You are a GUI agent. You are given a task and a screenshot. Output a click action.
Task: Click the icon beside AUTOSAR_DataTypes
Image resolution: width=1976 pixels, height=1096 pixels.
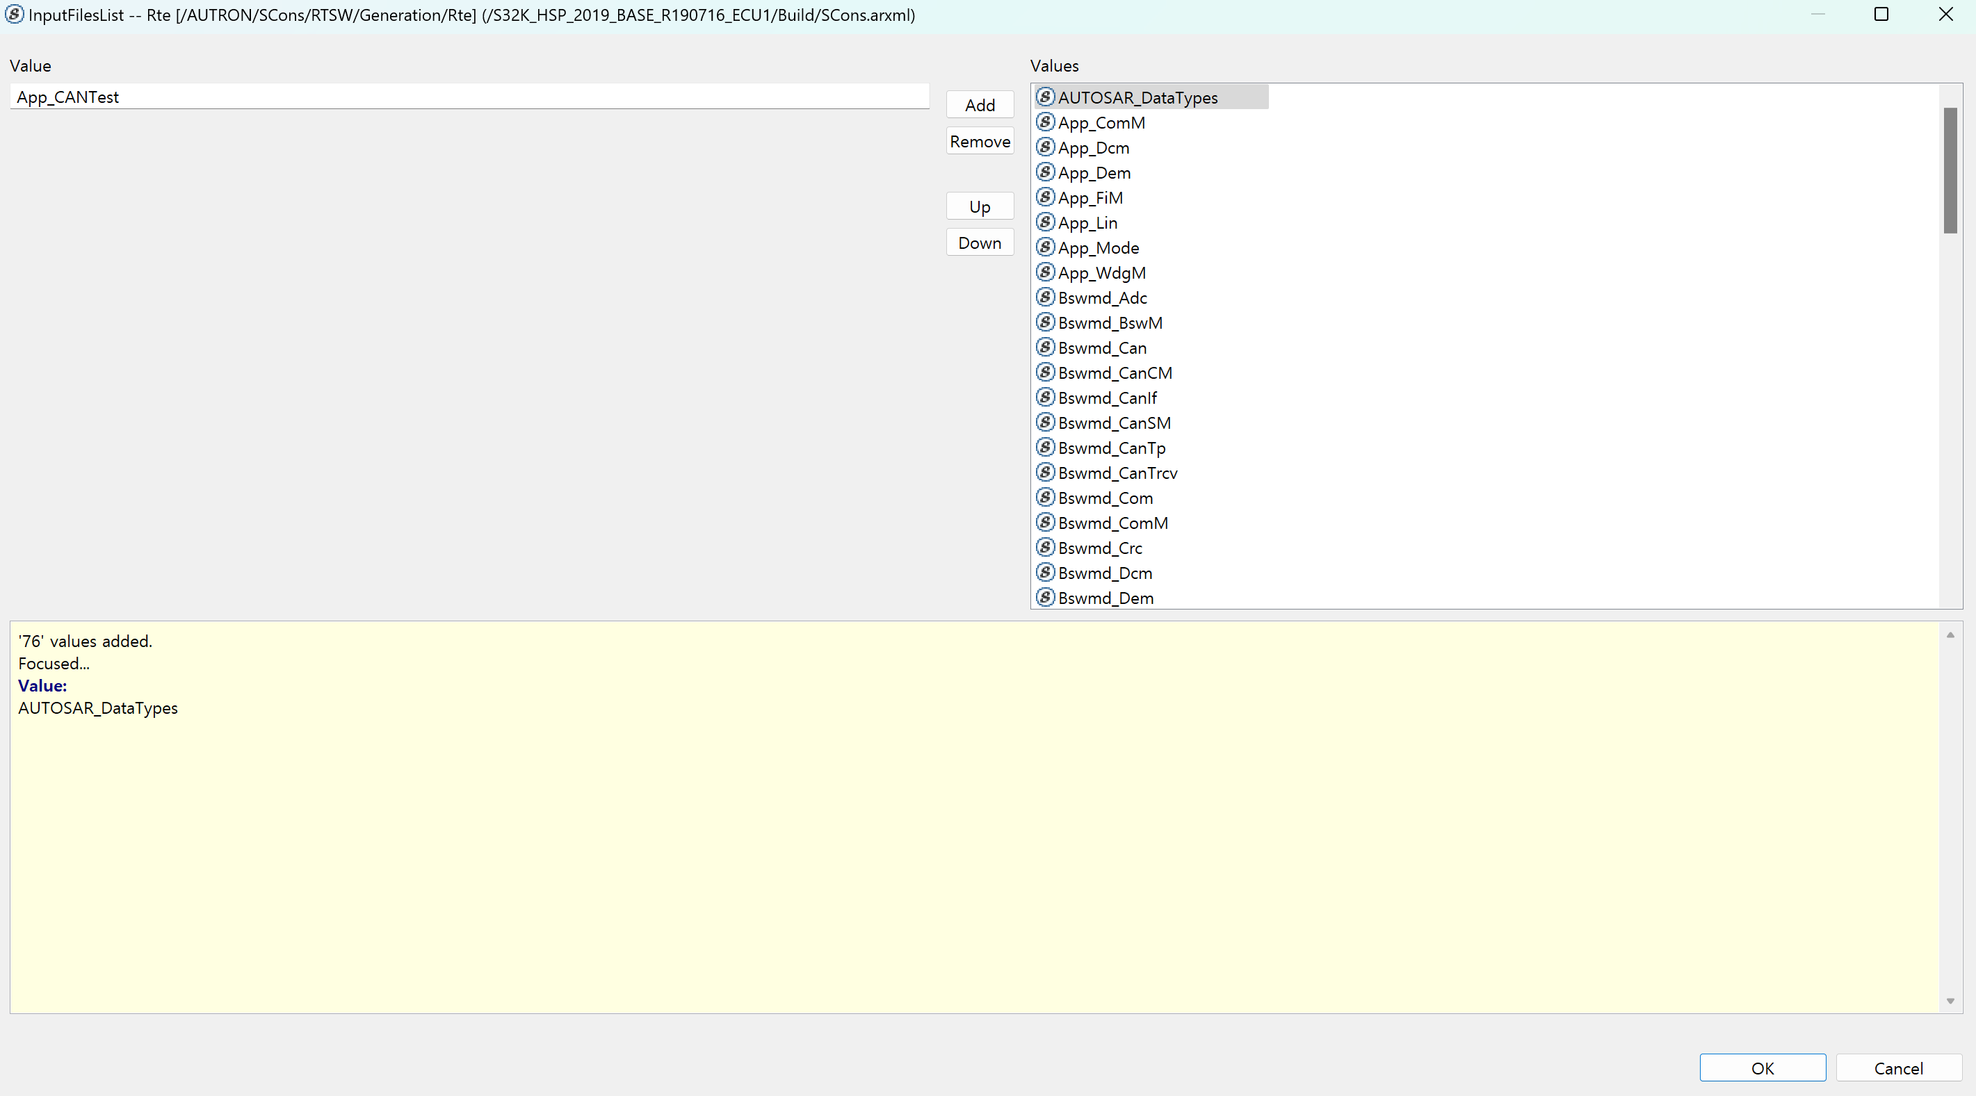click(x=1045, y=97)
